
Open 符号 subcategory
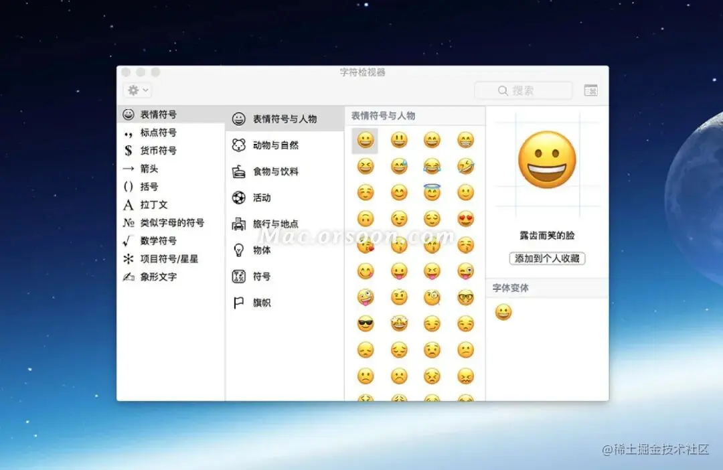285,277
